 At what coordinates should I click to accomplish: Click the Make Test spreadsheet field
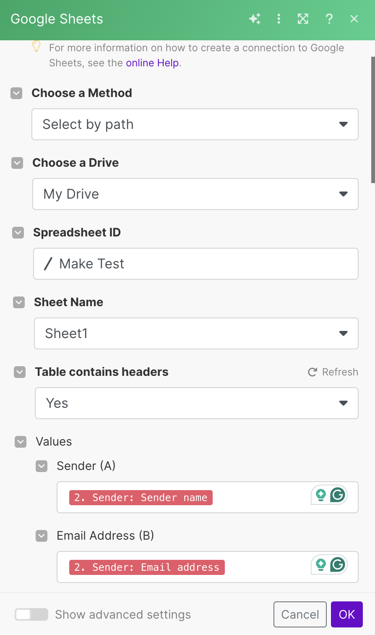point(196,264)
